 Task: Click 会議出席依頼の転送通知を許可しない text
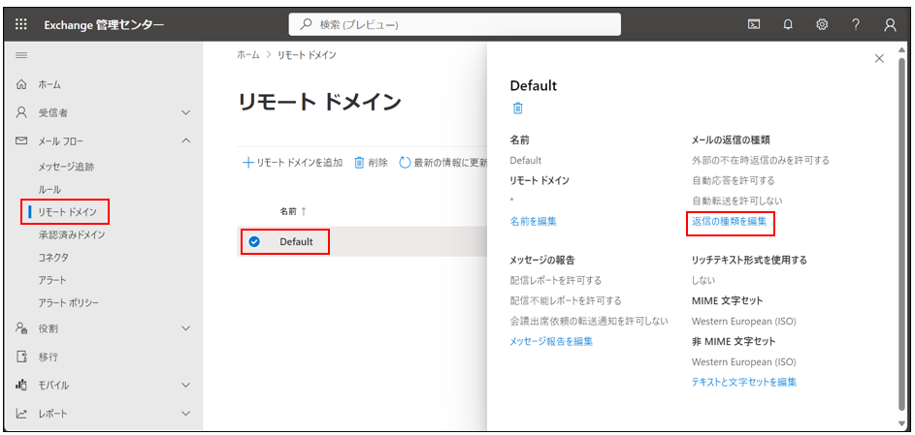coord(589,321)
